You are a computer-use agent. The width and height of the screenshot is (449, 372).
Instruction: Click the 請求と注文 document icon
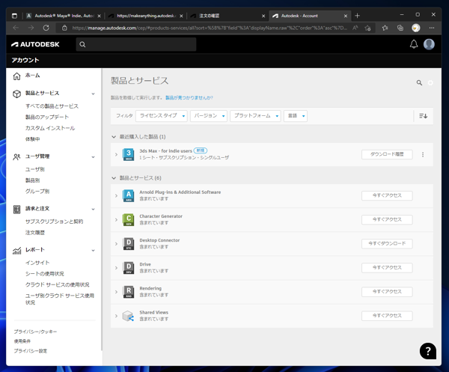pos(17,210)
